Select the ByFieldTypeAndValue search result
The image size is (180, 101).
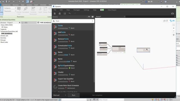pos(73,67)
